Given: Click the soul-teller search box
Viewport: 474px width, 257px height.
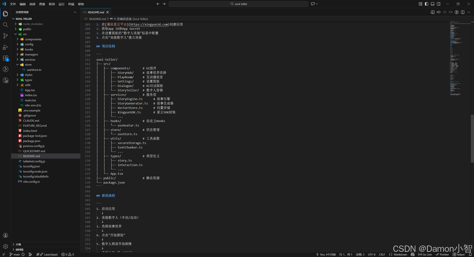Looking at the screenshot, I should pos(238,4).
